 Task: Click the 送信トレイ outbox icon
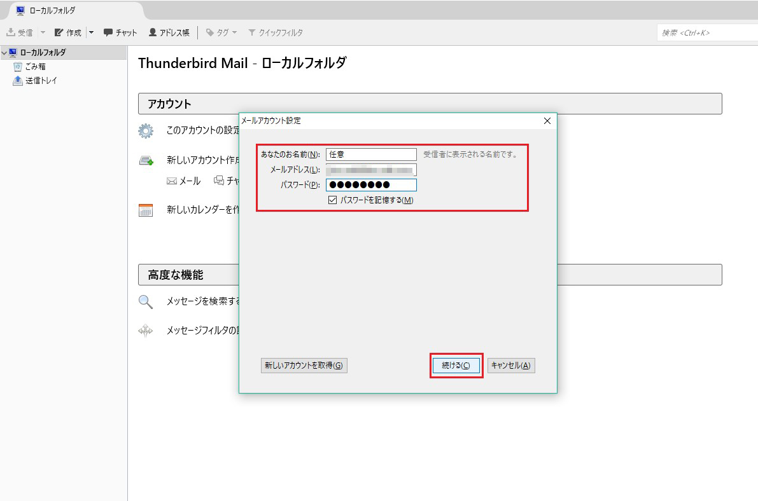click(17, 81)
